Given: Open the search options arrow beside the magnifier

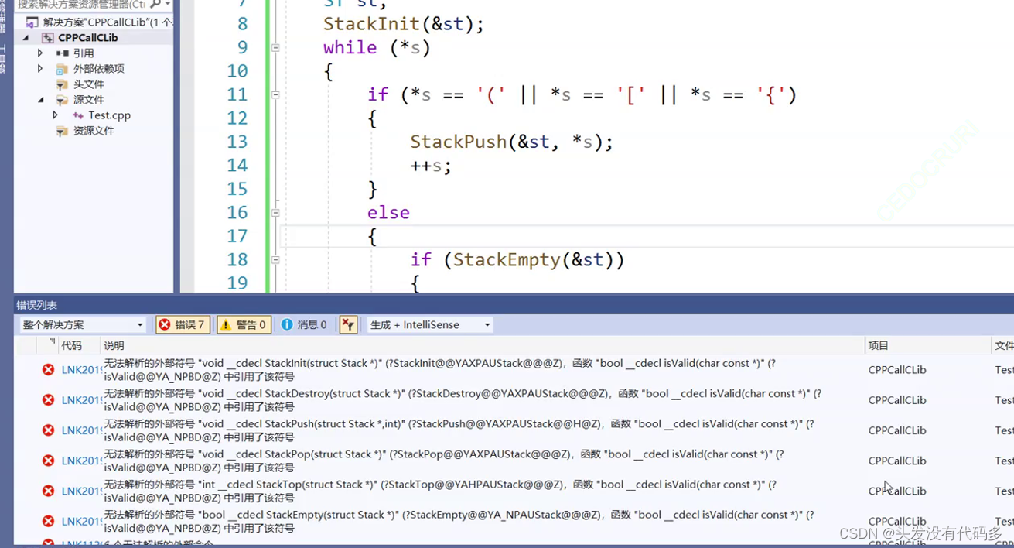Looking at the screenshot, I should pos(168,5).
